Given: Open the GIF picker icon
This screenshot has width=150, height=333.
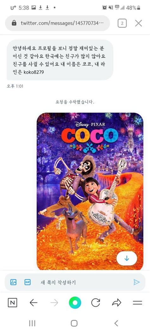Looking at the screenshot, I should (28, 282).
